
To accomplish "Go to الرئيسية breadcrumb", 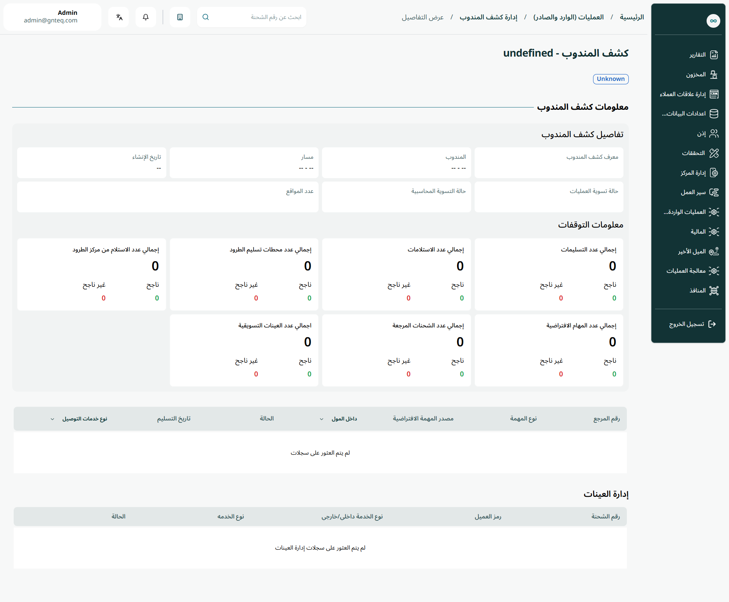I will pyautogui.click(x=632, y=17).
